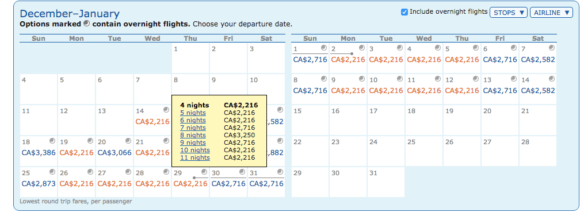Select December 25 fare CA$2,873
Viewport: 584px width, 216px height.
click(x=39, y=183)
